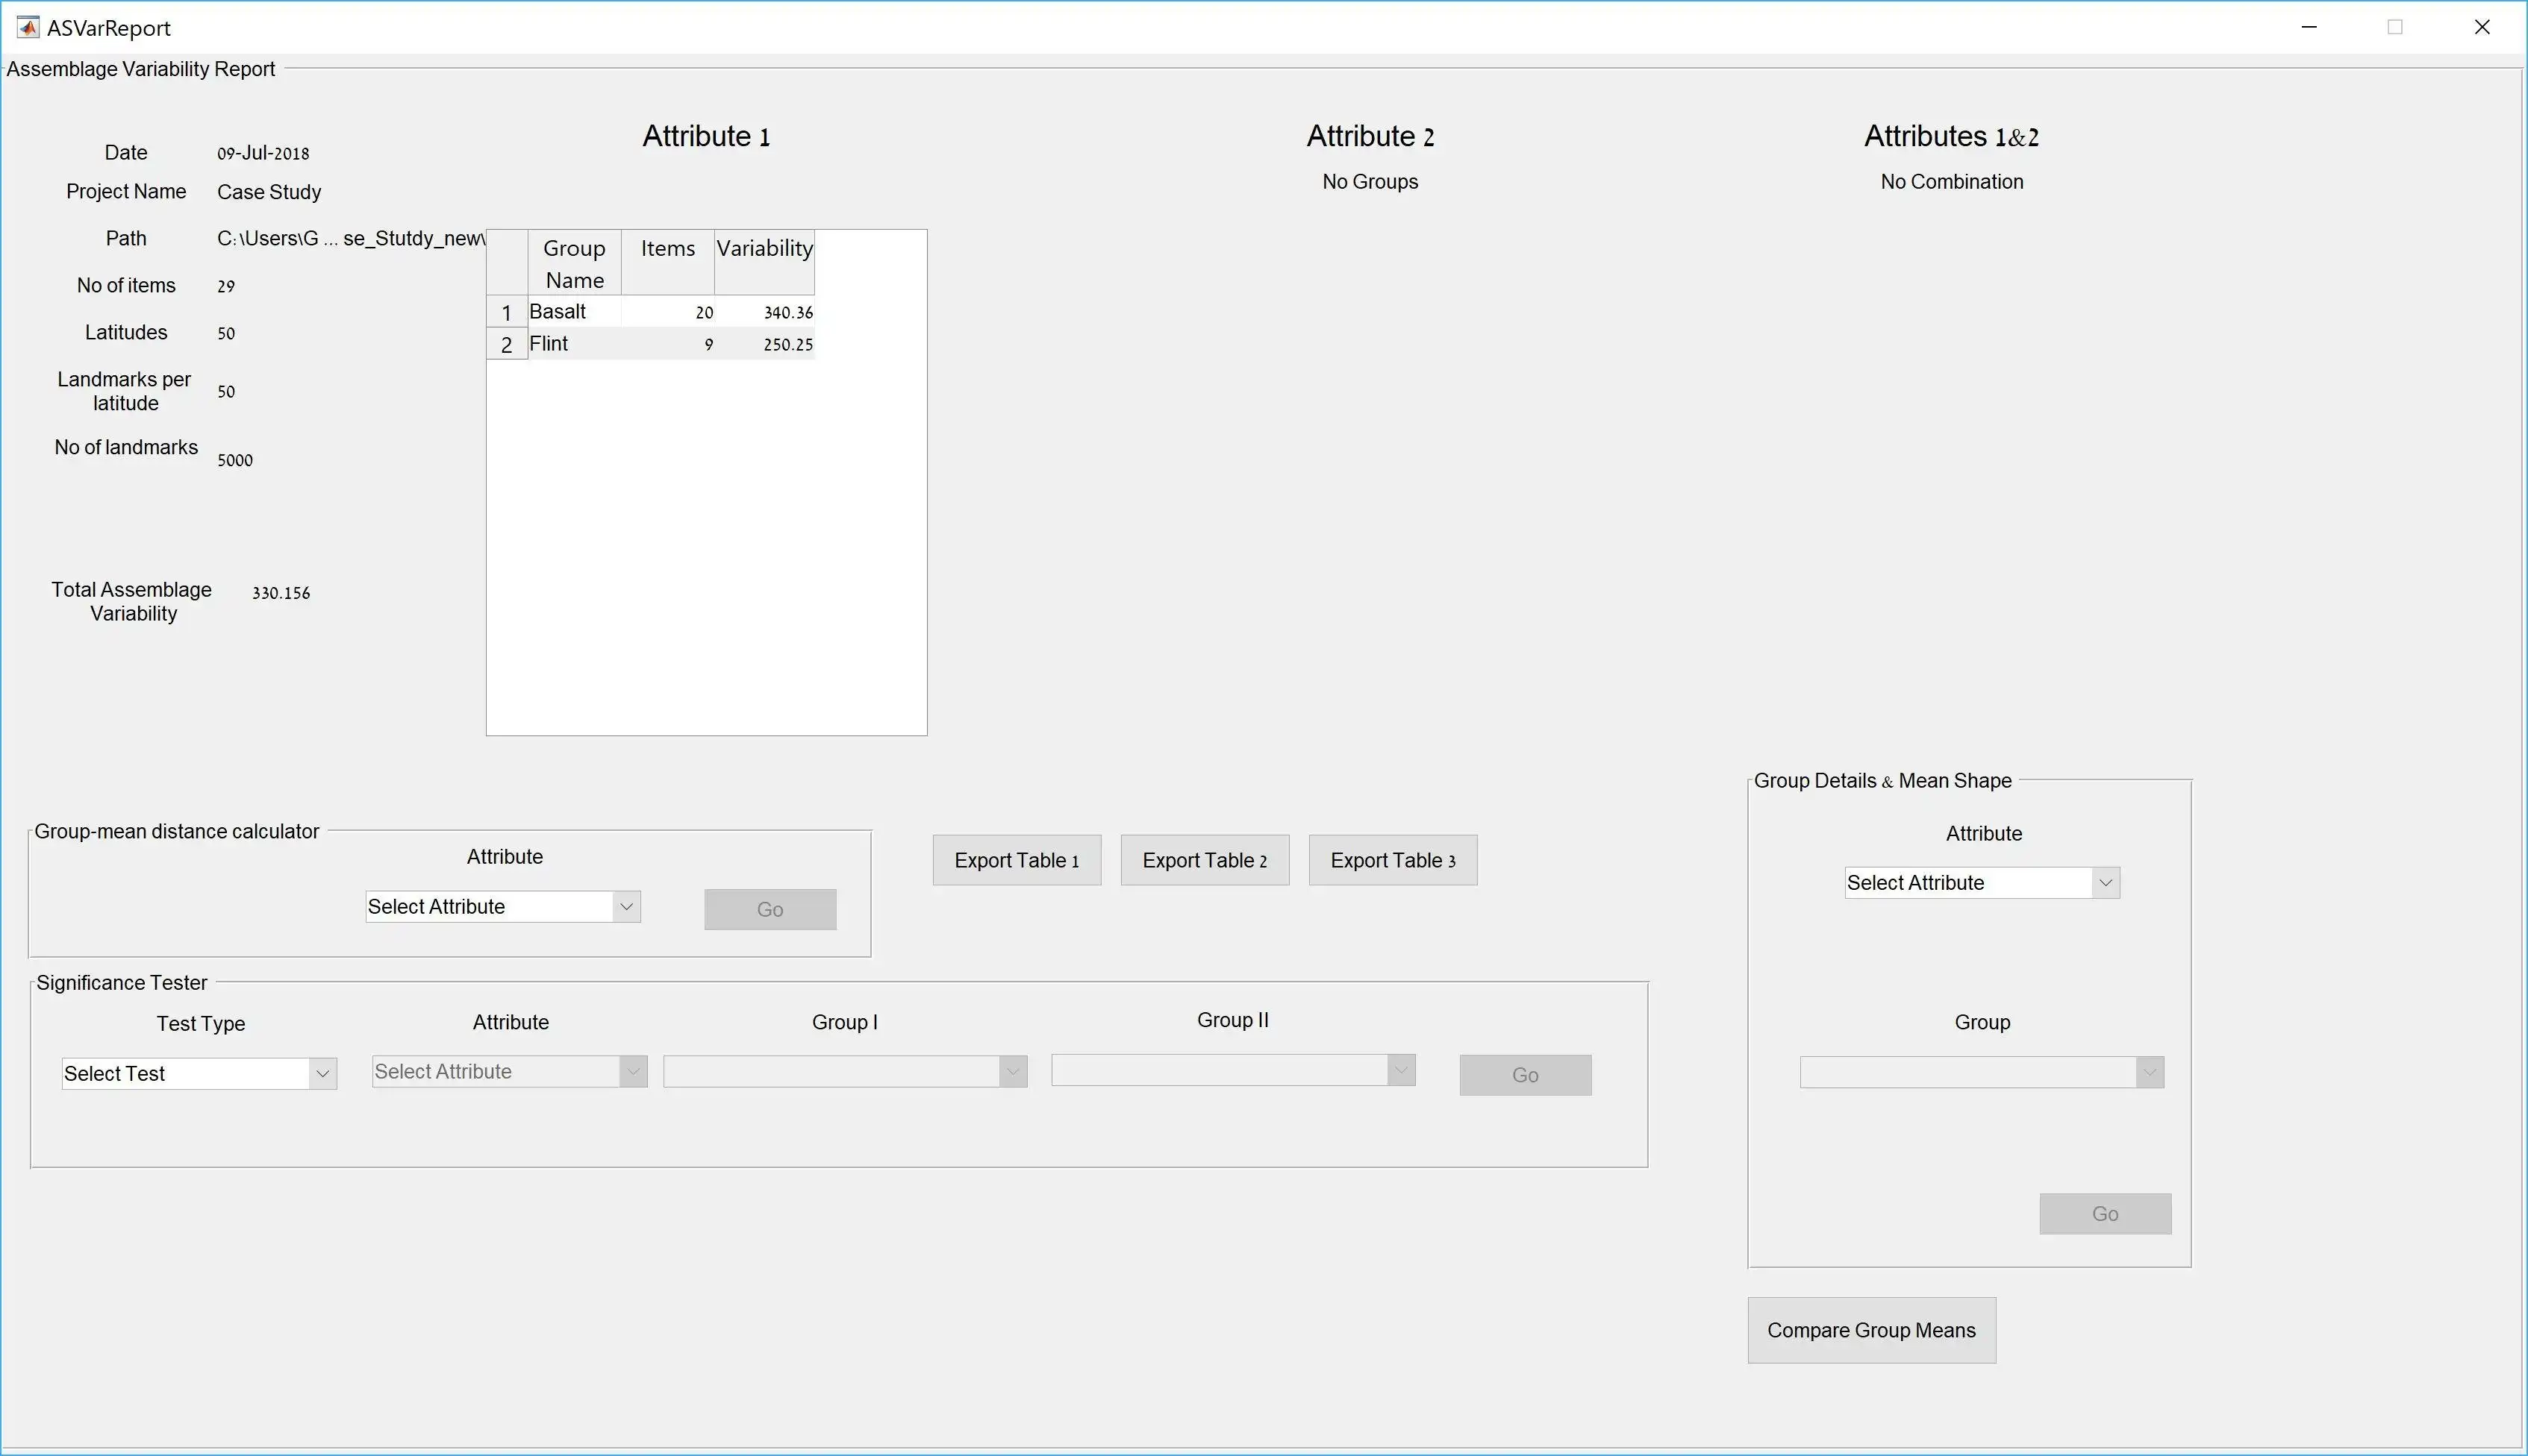Screen dimensions: 2528x1456
Task: Click the Go button in Significance Tester
Action: [1524, 1073]
